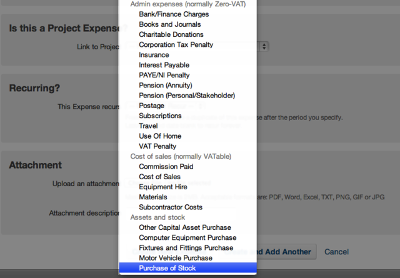Choose Subscriptions from dropdown list
This screenshot has width=400, height=278.
tap(160, 116)
